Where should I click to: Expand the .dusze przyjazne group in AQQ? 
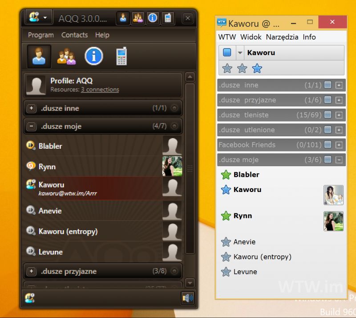(31, 271)
